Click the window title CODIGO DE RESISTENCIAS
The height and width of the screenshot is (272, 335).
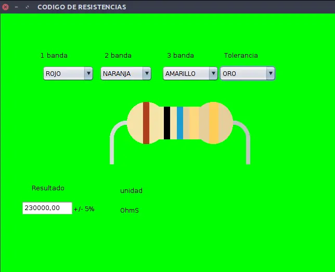pos(82,7)
